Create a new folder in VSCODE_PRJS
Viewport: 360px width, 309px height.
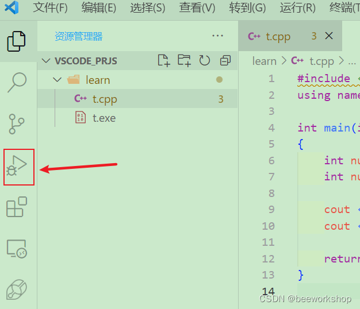point(185,61)
